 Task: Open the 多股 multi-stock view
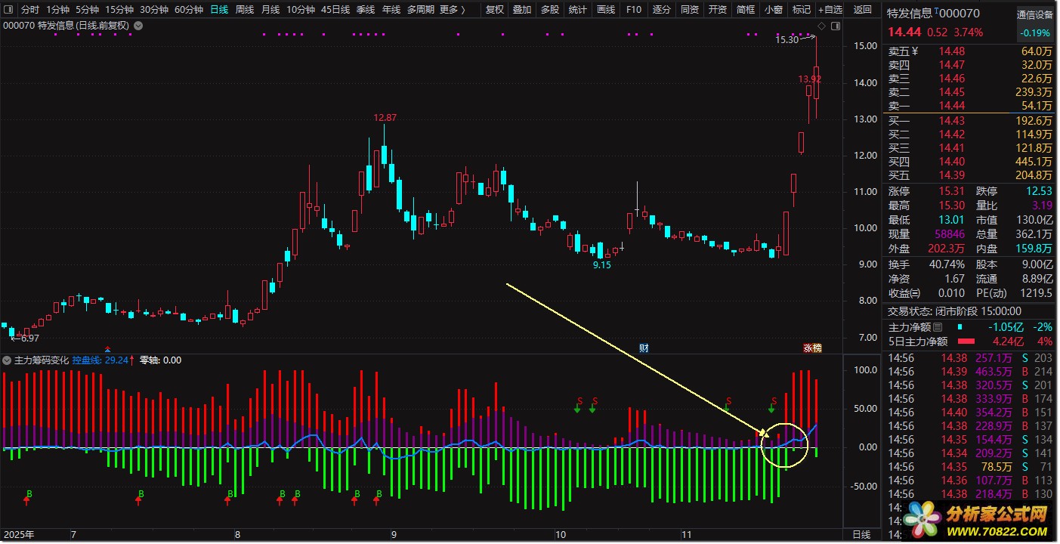pyautogui.click(x=550, y=10)
